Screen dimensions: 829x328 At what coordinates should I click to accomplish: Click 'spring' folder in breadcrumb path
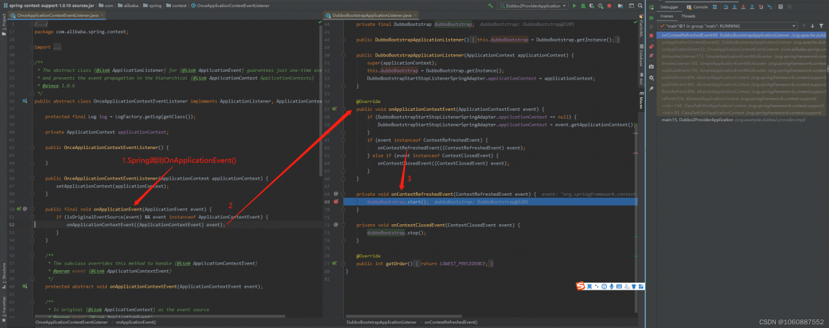pyautogui.click(x=152, y=6)
